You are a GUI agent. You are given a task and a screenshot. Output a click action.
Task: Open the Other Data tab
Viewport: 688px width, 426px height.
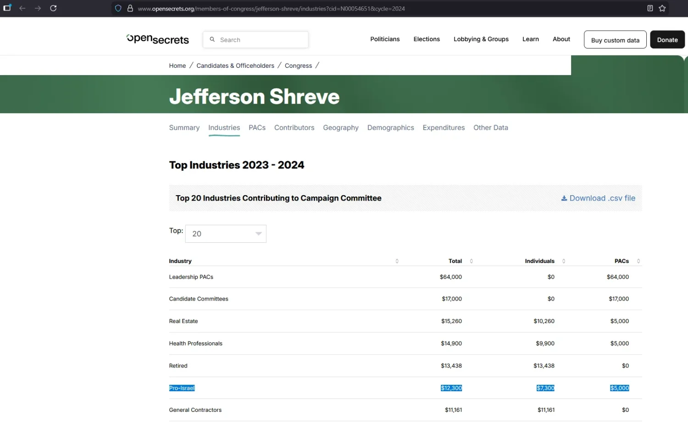[491, 128]
